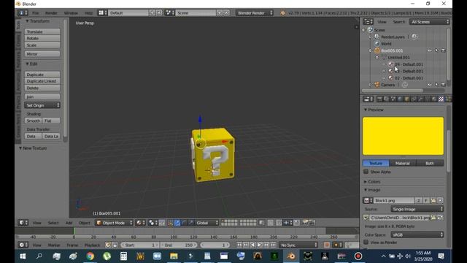The height and width of the screenshot is (263, 467).
Task: Toggle the 3D manipulator translate arrow icon
Action: click(x=177, y=223)
